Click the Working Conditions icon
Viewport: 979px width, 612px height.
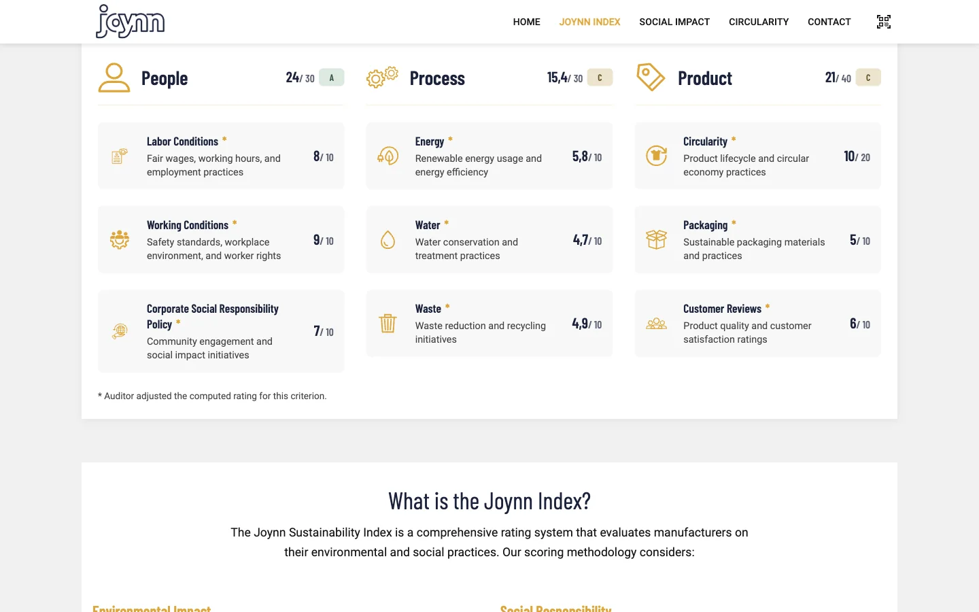(120, 240)
